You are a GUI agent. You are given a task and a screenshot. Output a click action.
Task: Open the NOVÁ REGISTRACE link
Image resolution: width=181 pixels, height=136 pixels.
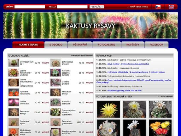click(x=139, y=7)
